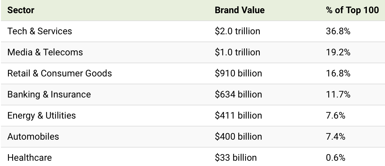This screenshot has height=166, width=385.
Task: Select the Banking & Insurance cell
Action: coord(49,95)
